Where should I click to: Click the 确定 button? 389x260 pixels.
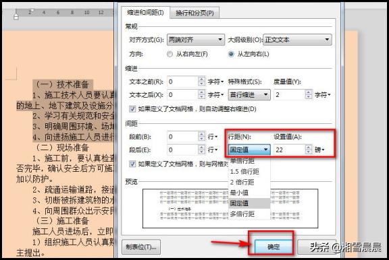274,247
